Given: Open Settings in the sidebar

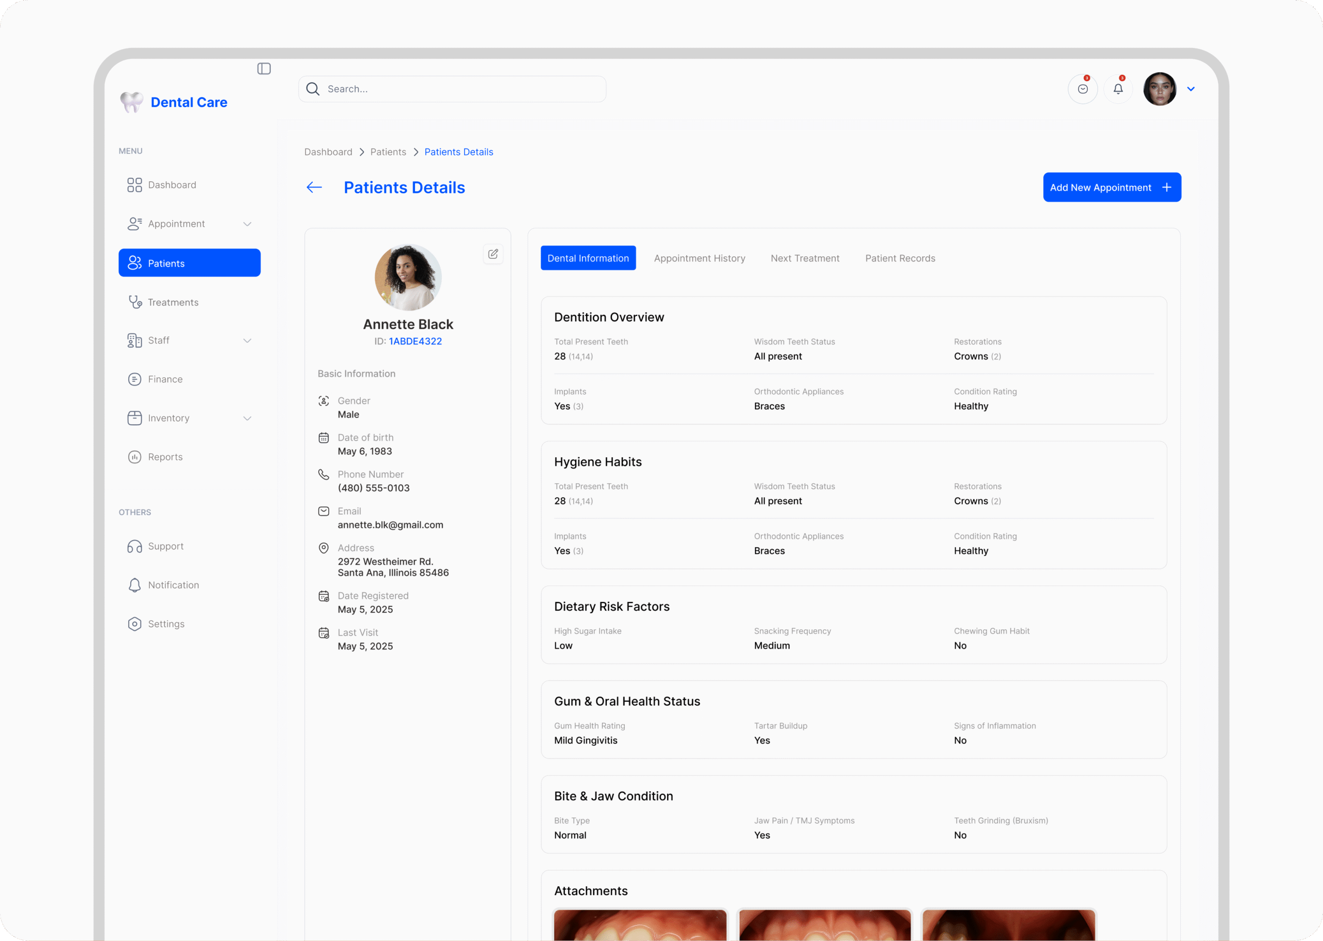Looking at the screenshot, I should pos(190,624).
